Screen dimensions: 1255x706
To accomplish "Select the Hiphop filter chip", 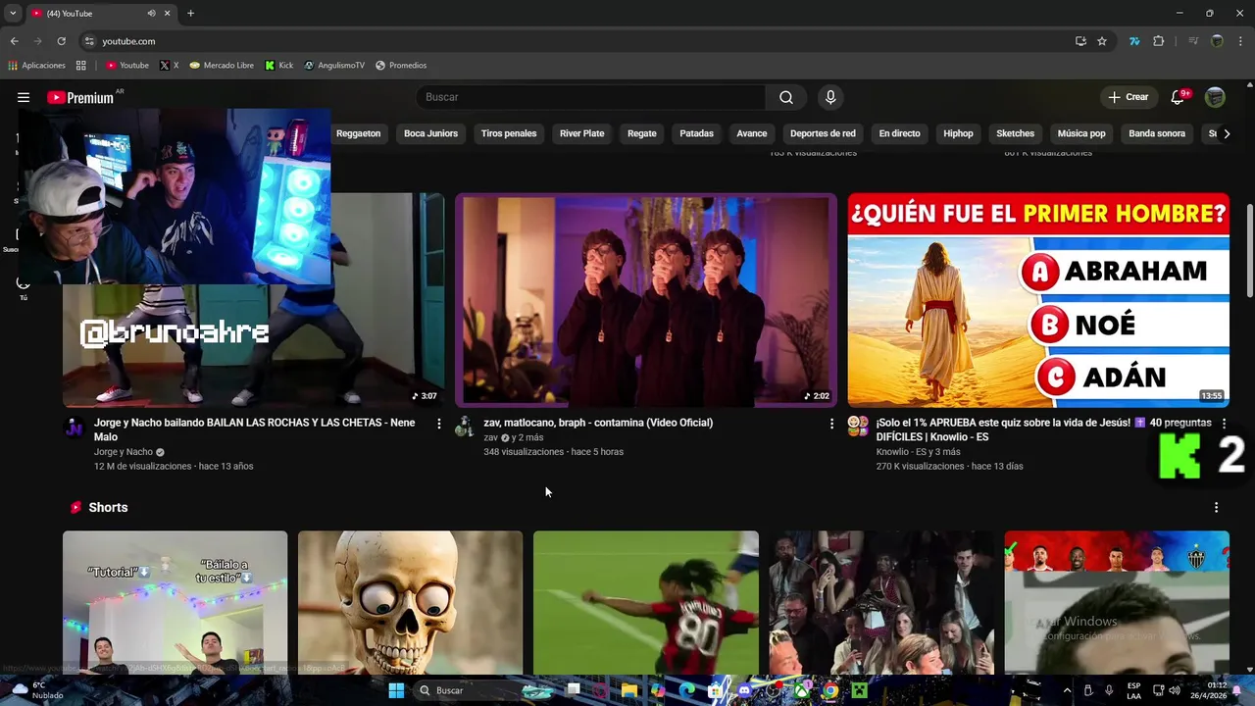I will point(958,133).
